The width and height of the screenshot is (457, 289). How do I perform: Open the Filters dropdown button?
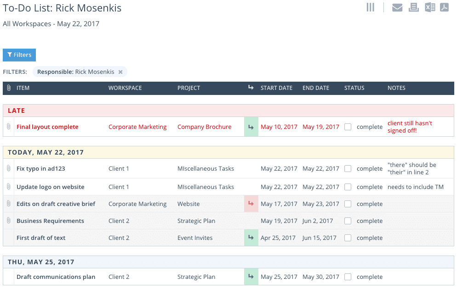click(19, 55)
